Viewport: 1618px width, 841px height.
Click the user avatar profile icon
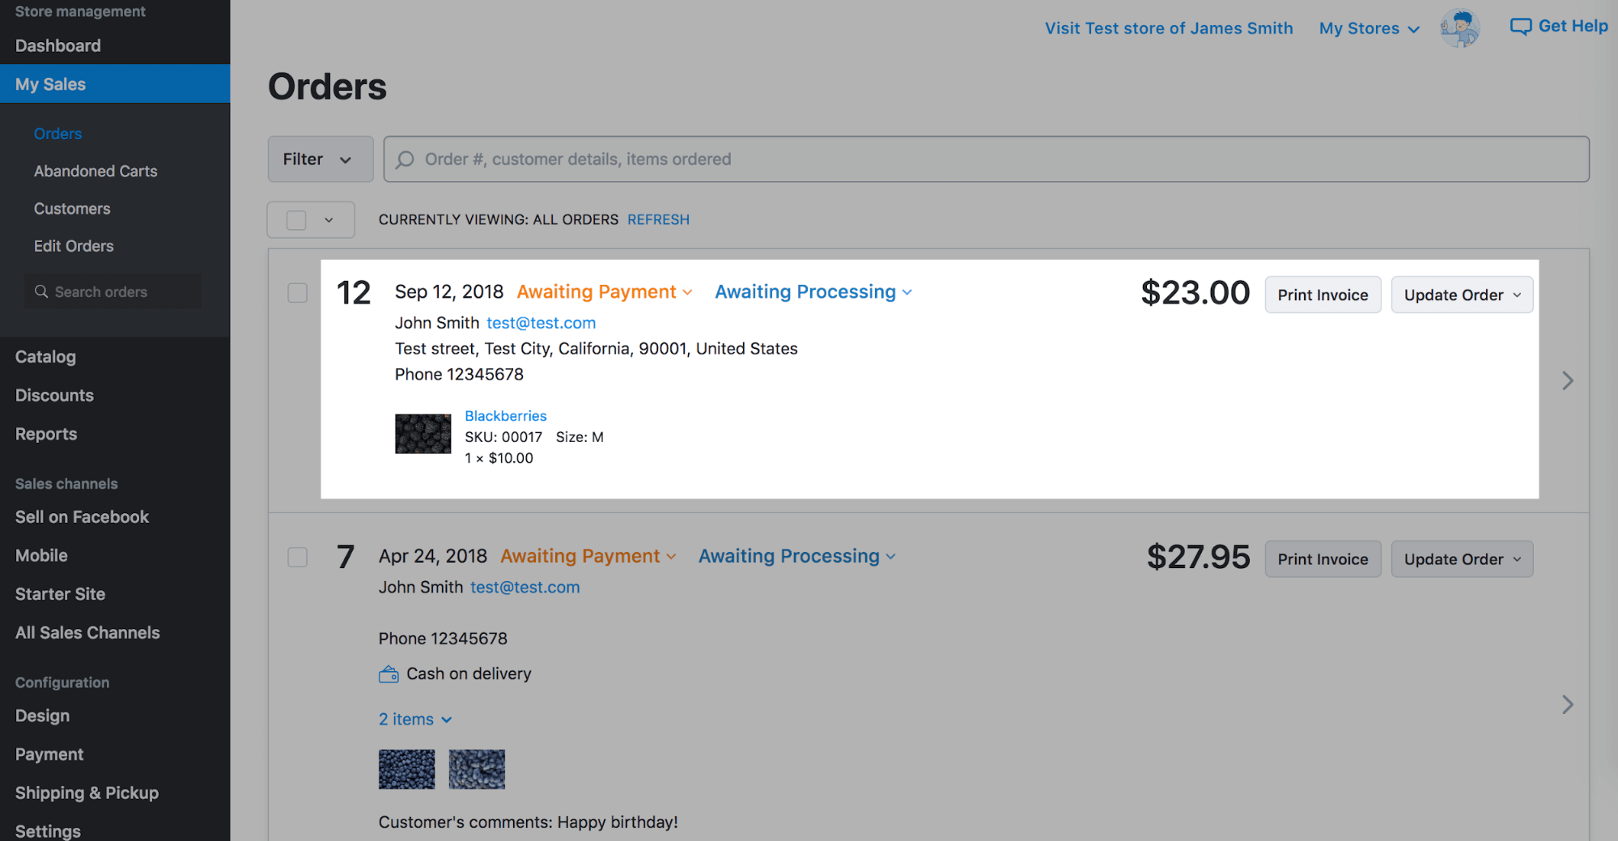[1459, 28]
